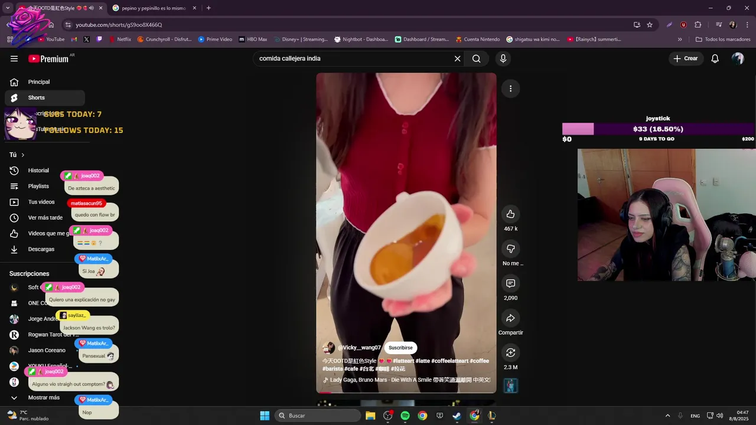The image size is (756, 425).
Task: Open the YouTube hamburger guide menu
Action: coord(14,58)
